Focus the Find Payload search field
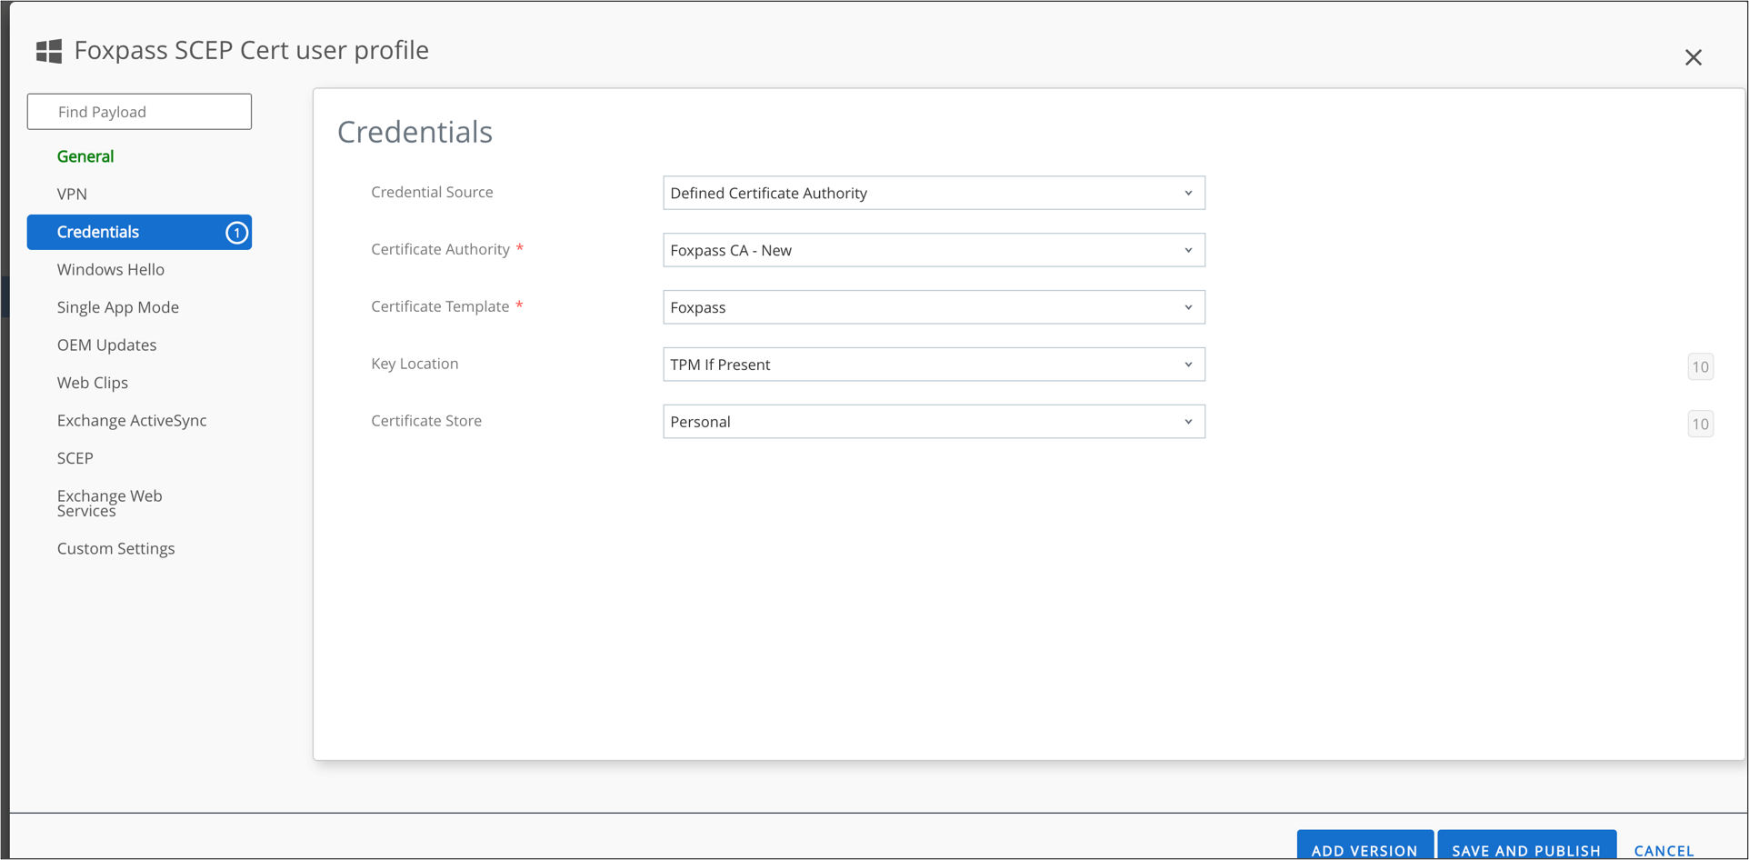Image resolution: width=1749 pixels, height=860 pixels. pyautogui.click(x=139, y=112)
